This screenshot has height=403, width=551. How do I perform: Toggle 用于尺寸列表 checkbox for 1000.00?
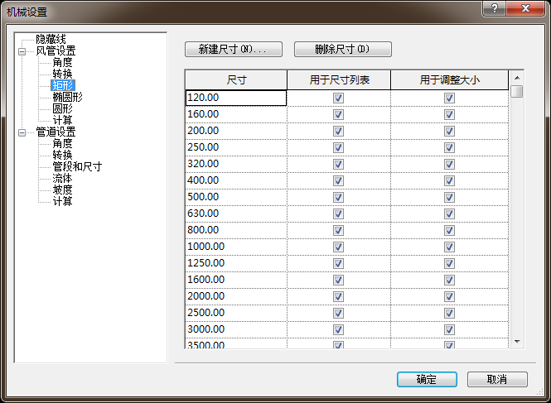(338, 247)
